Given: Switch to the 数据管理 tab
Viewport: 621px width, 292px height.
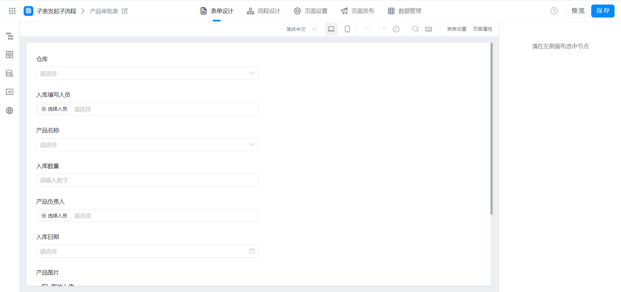Looking at the screenshot, I should click(405, 11).
